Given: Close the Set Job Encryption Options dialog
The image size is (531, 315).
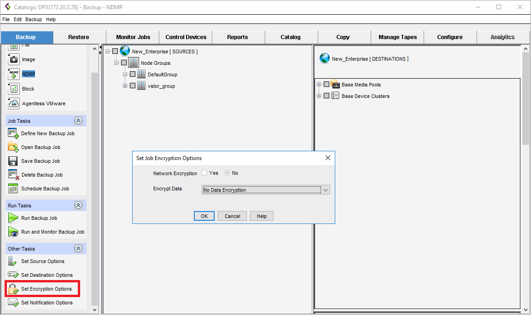Looking at the screenshot, I should [x=328, y=158].
